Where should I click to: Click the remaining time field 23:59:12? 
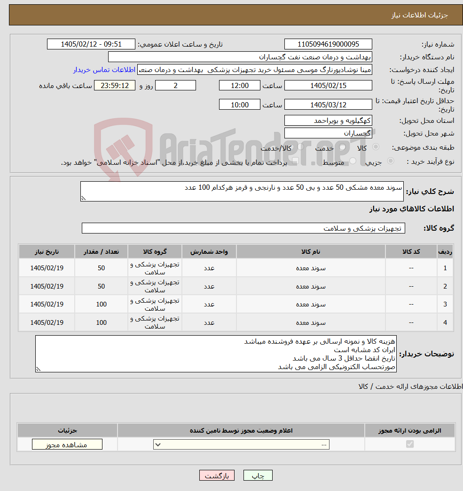pyautogui.click(x=115, y=86)
